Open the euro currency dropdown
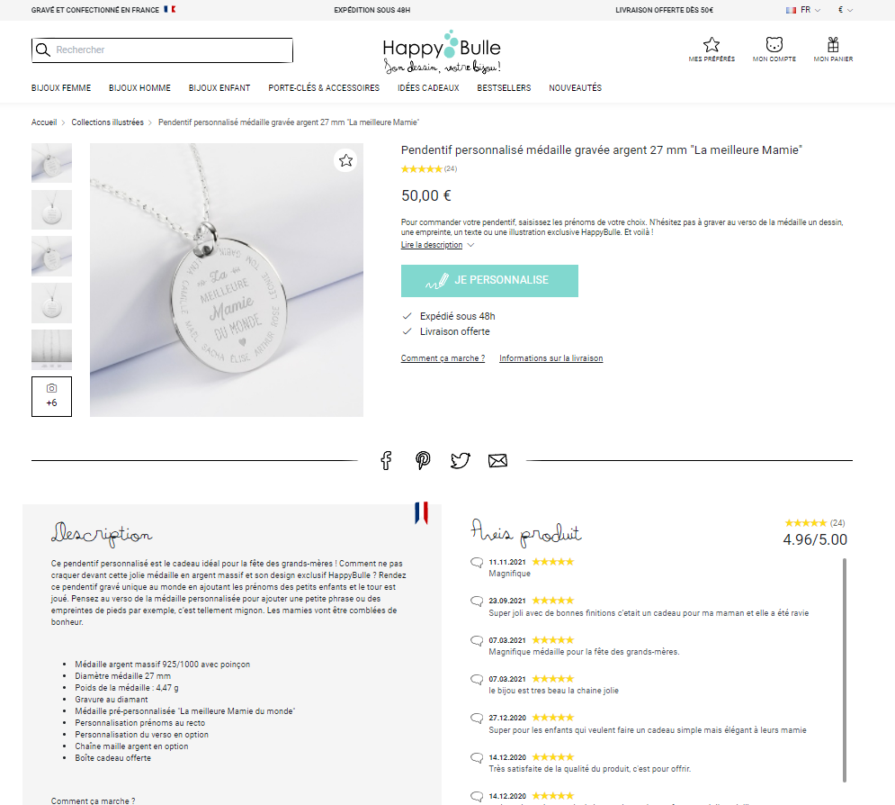 click(x=846, y=10)
